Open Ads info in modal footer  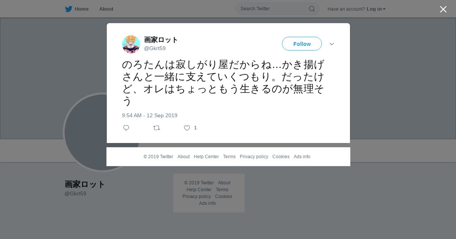pyautogui.click(x=302, y=157)
